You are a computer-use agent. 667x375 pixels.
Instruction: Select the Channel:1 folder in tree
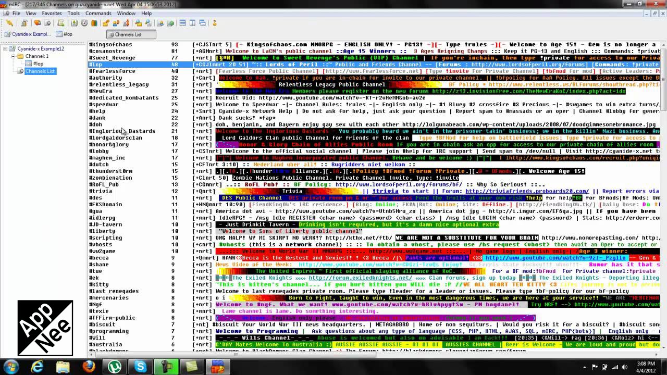[x=36, y=56]
